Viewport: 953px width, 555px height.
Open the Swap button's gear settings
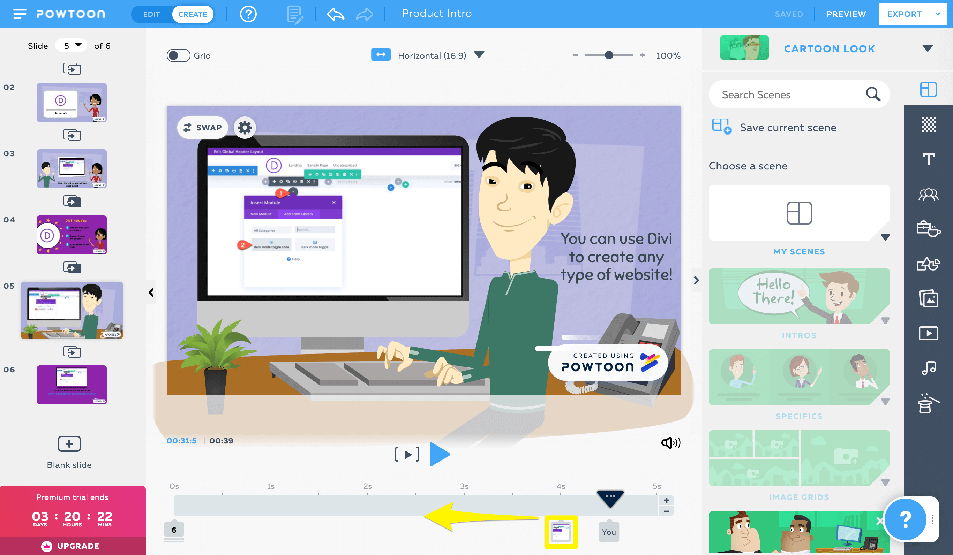point(245,127)
